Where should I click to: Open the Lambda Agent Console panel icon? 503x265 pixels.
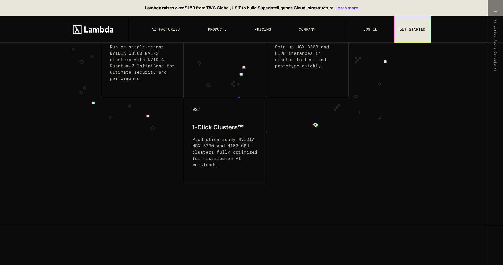click(x=495, y=13)
